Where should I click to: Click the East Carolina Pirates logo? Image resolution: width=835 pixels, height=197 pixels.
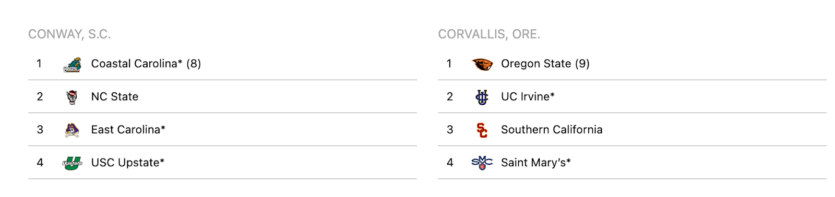(x=72, y=130)
